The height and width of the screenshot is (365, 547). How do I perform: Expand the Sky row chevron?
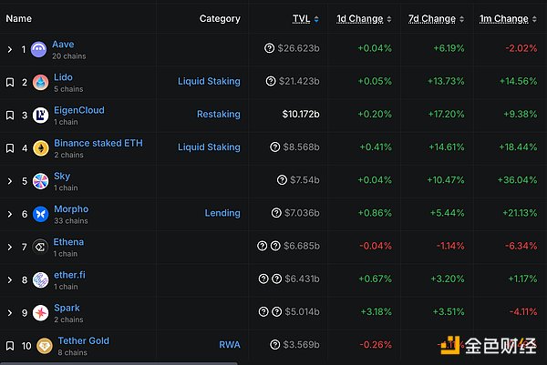[10, 180]
